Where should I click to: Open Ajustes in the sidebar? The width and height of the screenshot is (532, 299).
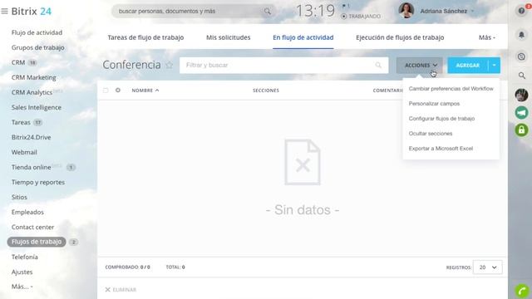22,272
